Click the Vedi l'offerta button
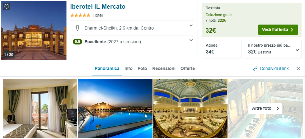Image resolution: width=305 pixels, height=139 pixels. [278, 30]
